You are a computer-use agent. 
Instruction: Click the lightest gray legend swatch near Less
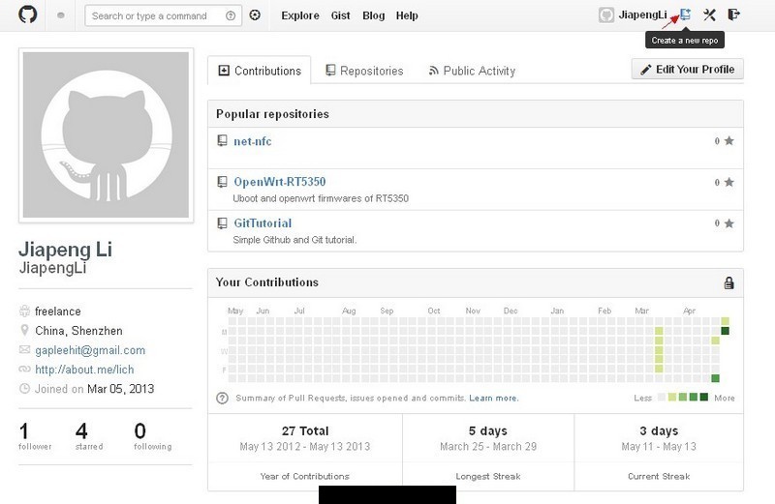[x=662, y=397]
